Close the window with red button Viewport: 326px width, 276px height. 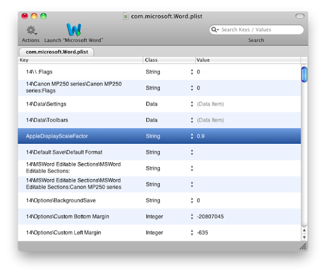pos(25,16)
